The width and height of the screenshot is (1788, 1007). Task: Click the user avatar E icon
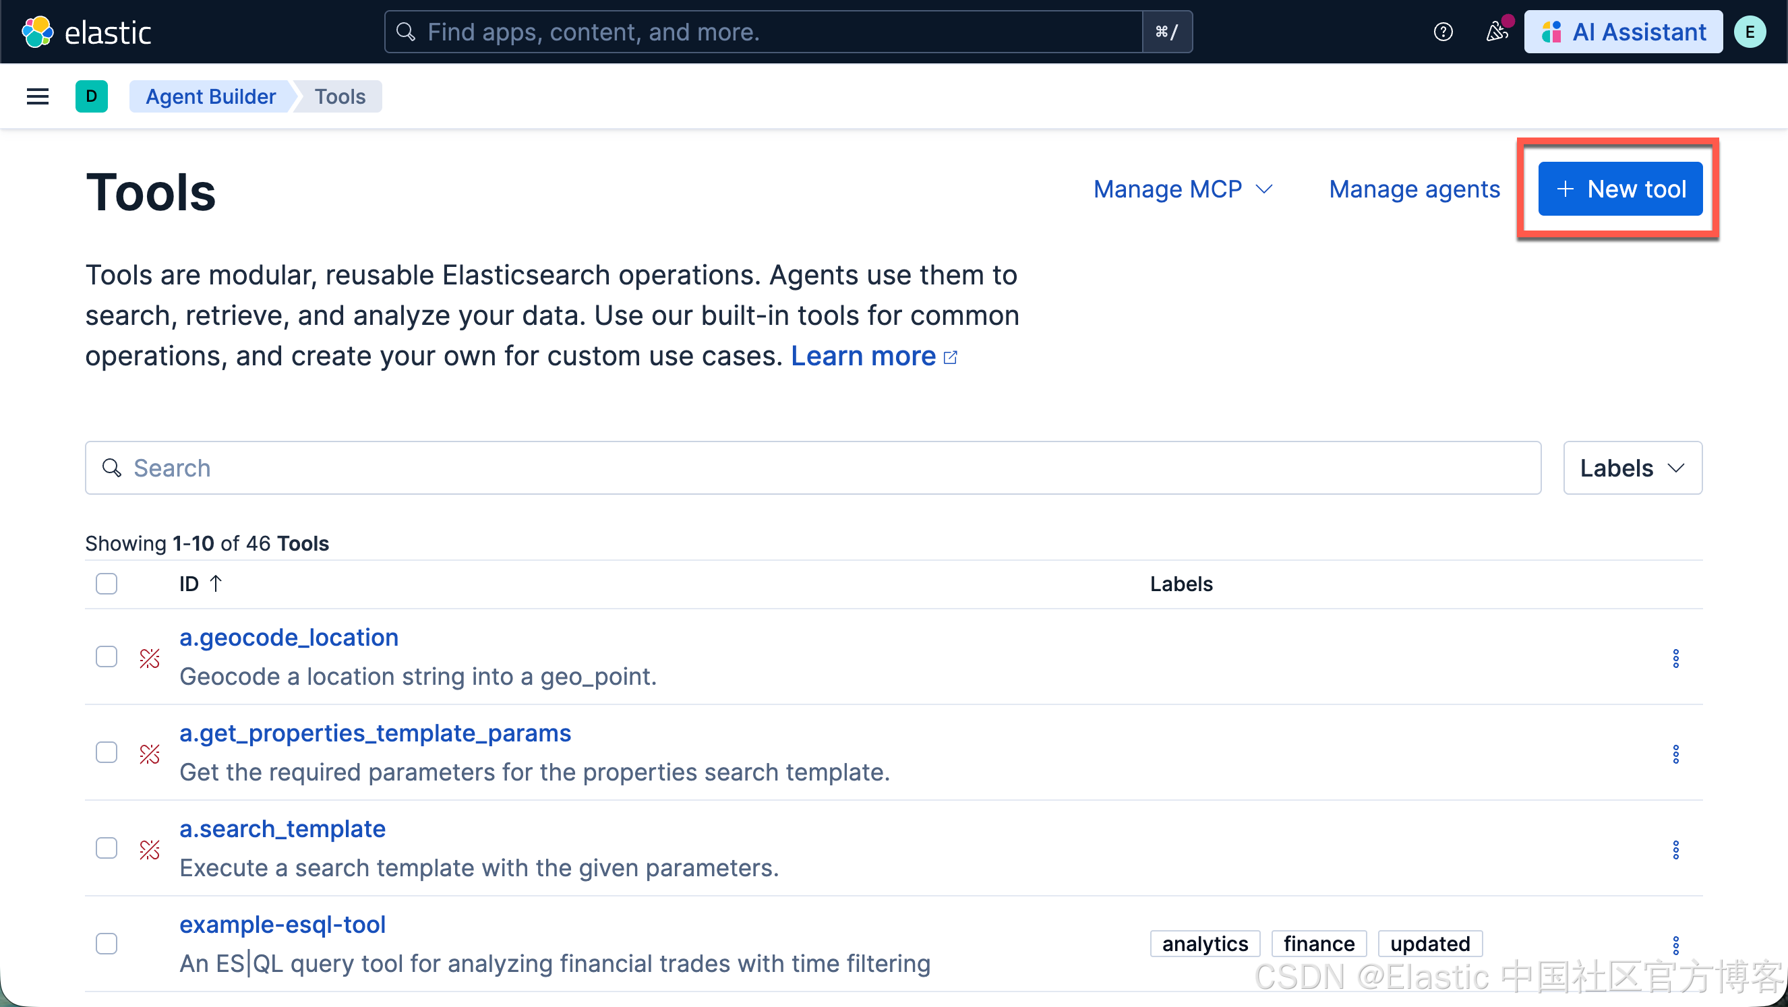(x=1749, y=32)
